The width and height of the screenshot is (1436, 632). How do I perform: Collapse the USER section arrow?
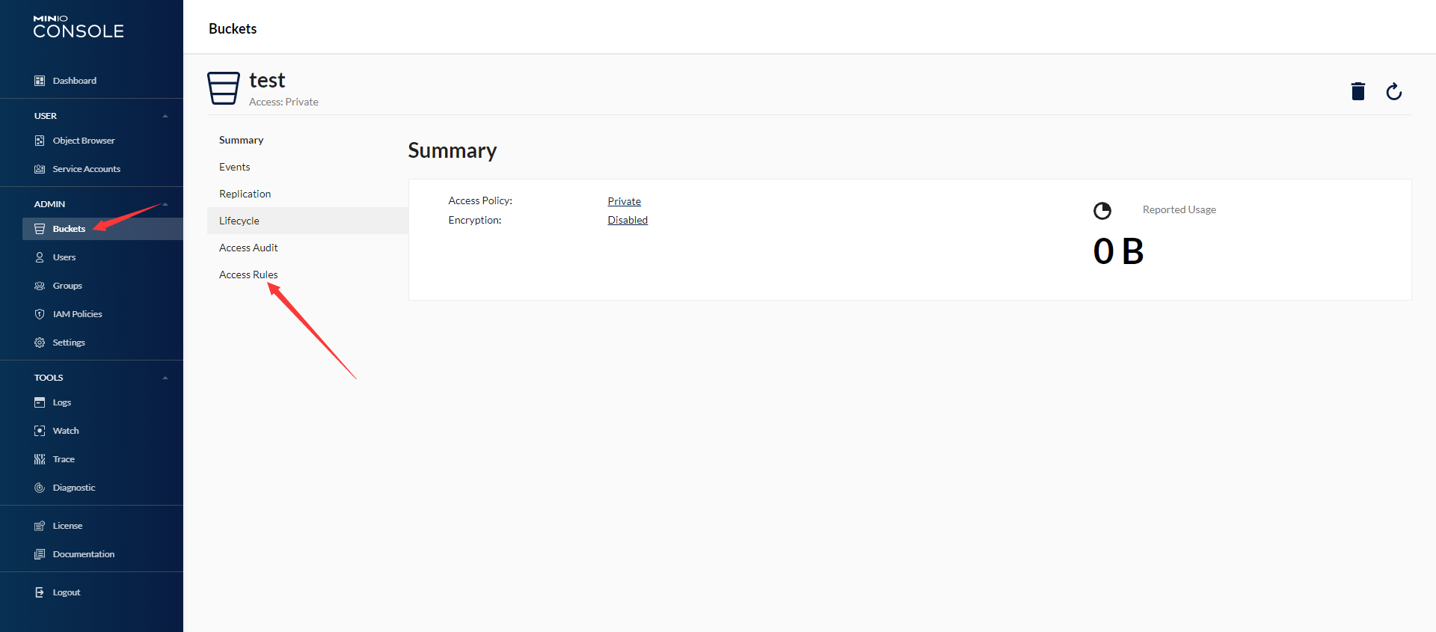click(165, 116)
